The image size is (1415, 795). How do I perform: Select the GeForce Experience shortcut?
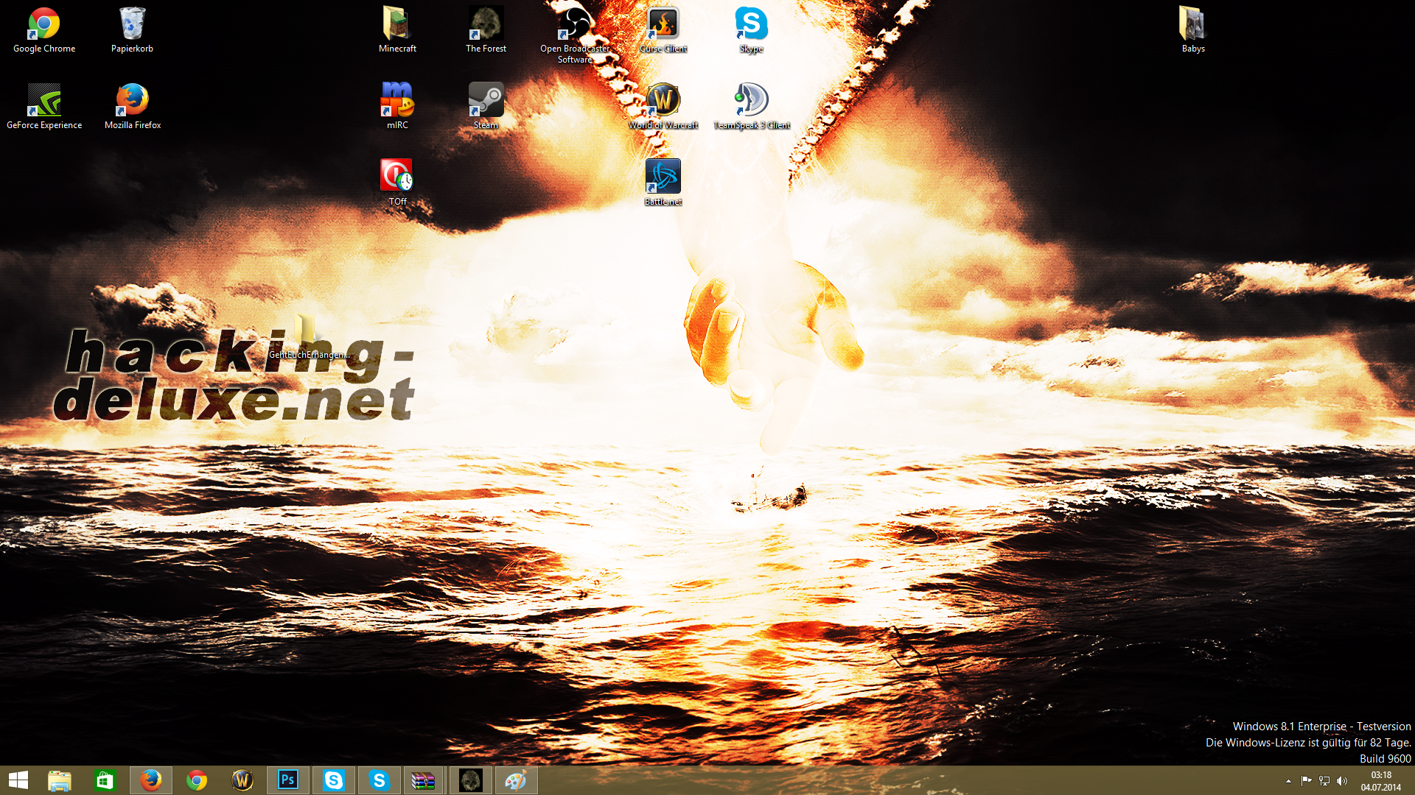(44, 102)
